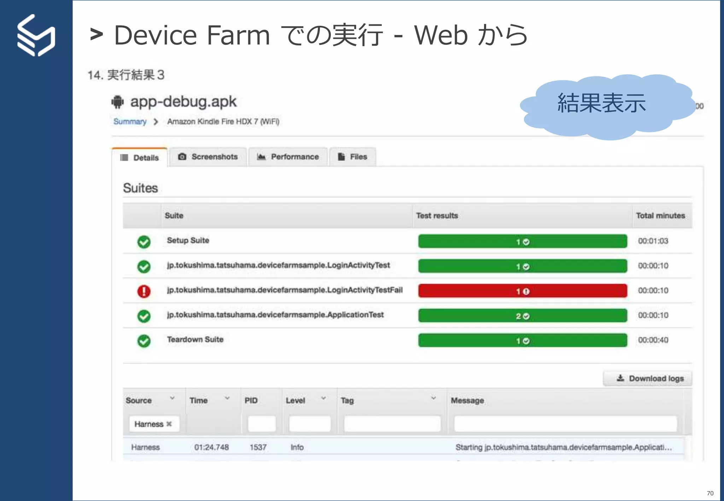Expand the Tag column dropdown
724x501 pixels.
433,398
